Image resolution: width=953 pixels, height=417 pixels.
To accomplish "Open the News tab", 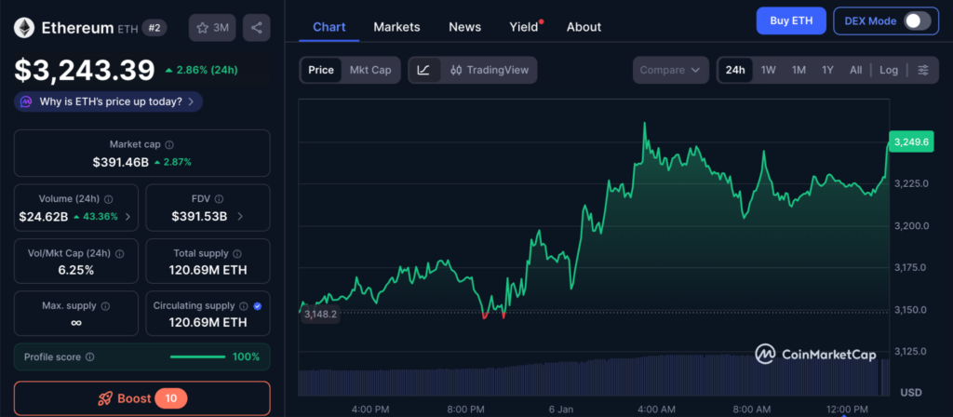I will point(464,27).
